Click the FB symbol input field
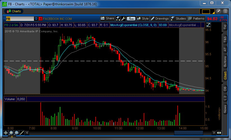 tap(20, 19)
